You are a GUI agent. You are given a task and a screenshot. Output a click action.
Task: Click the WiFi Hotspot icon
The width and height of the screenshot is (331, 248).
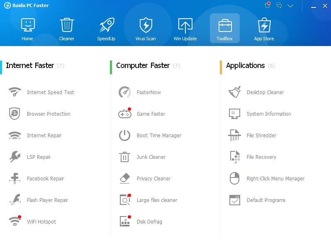[15, 221]
